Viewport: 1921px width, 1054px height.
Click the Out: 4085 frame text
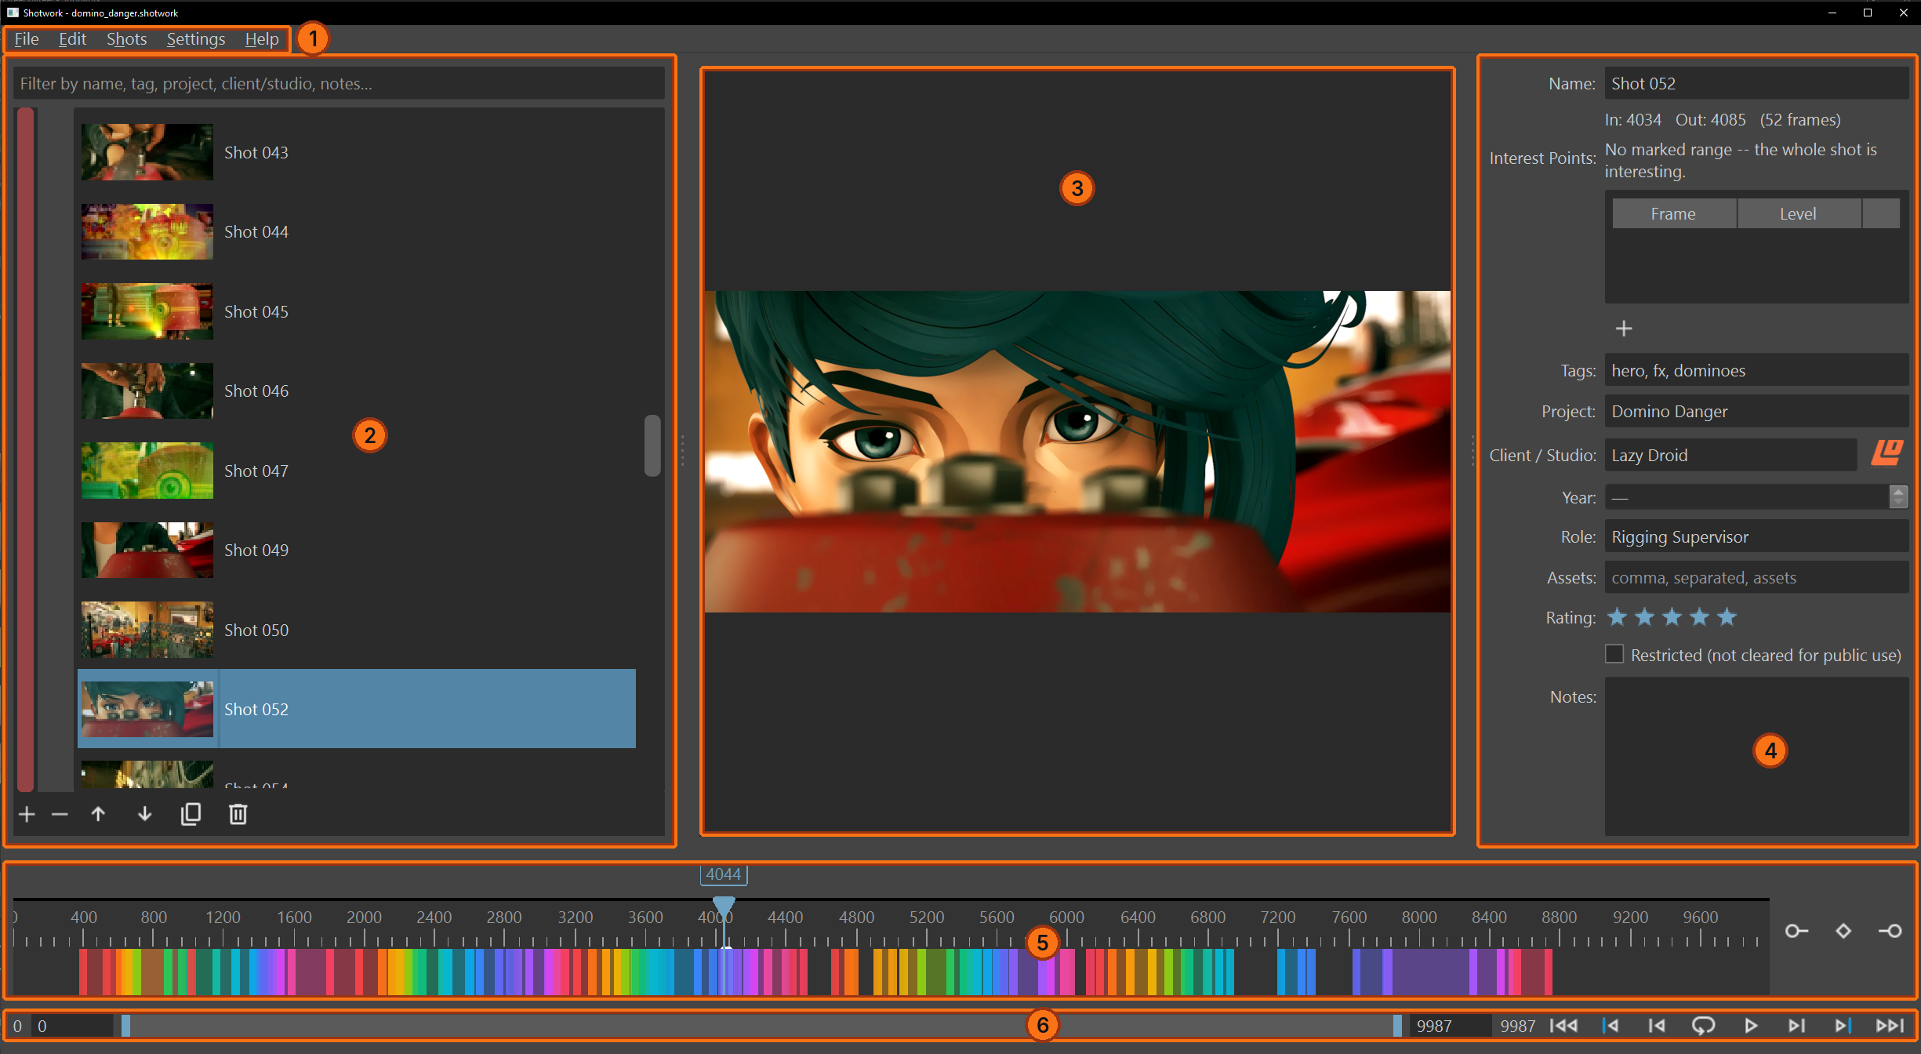tap(1710, 119)
